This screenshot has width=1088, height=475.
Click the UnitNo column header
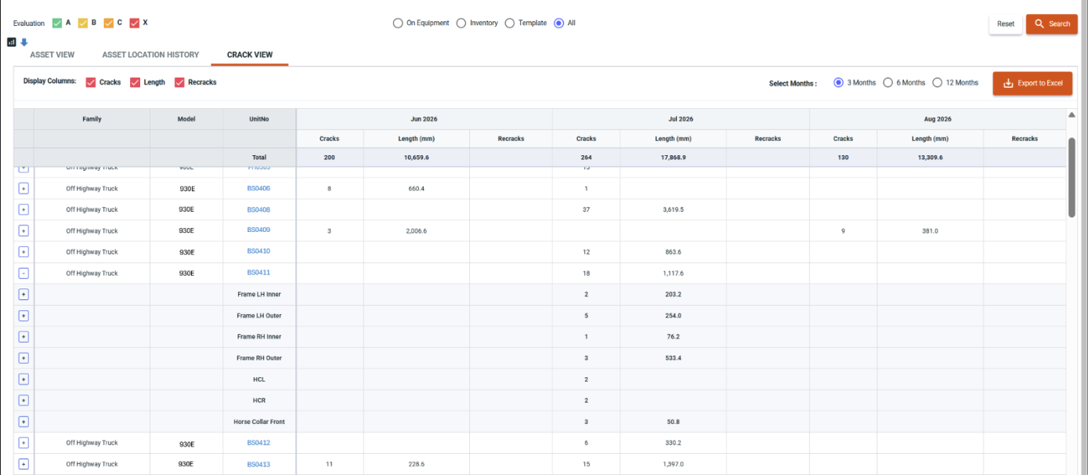259,119
